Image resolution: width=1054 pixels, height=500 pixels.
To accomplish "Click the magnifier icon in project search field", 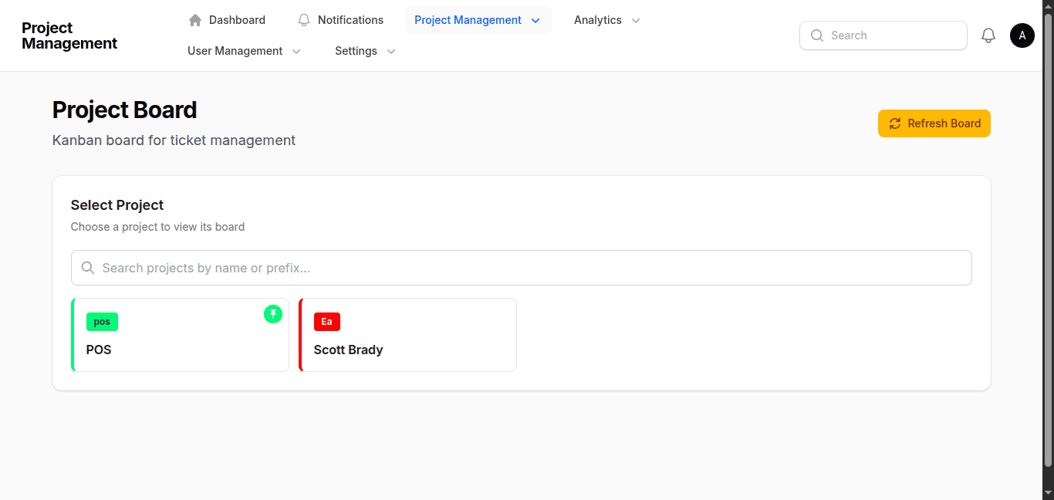I will [x=87, y=268].
